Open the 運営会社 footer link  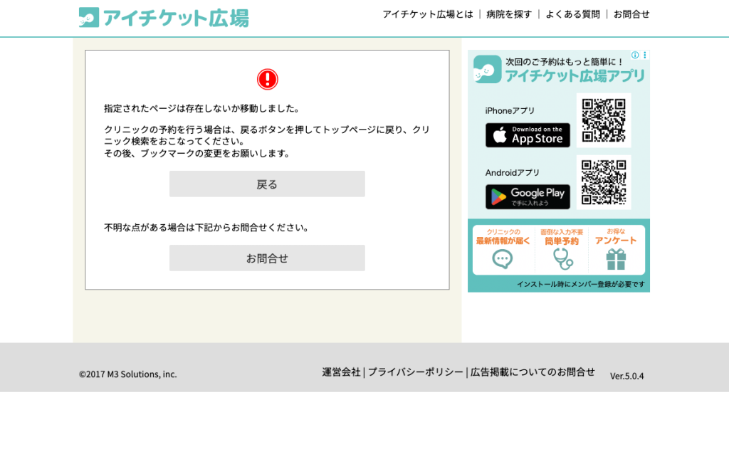341,372
